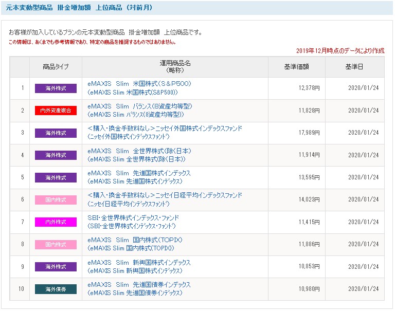Screen dimensions: 395x311
Task: Select price 13,595円
Action: (x=309, y=177)
